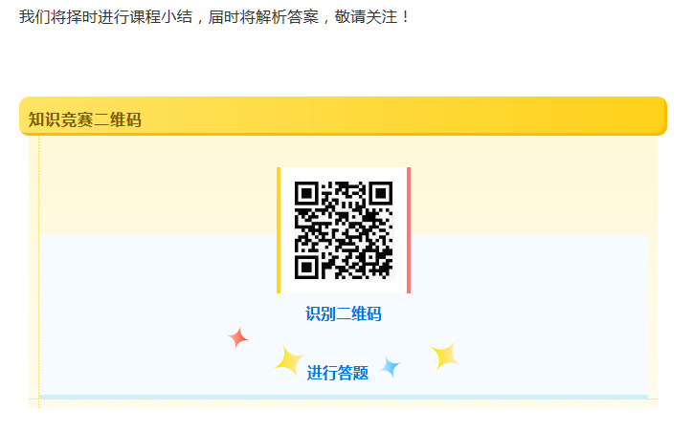This screenshot has height=432, width=693.
Task: Click the yellow star on the far right
Action: pyautogui.click(x=445, y=356)
